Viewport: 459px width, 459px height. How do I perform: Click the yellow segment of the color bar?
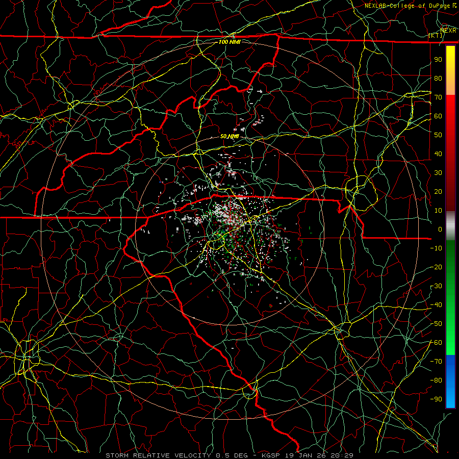click(x=450, y=70)
